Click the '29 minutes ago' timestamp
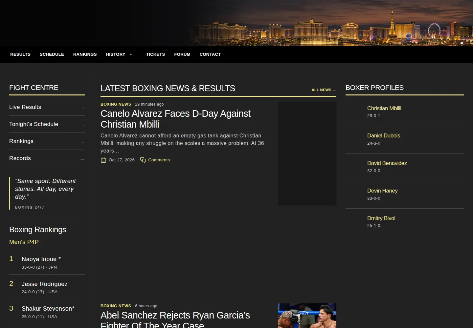The image size is (473, 328). click(x=149, y=104)
